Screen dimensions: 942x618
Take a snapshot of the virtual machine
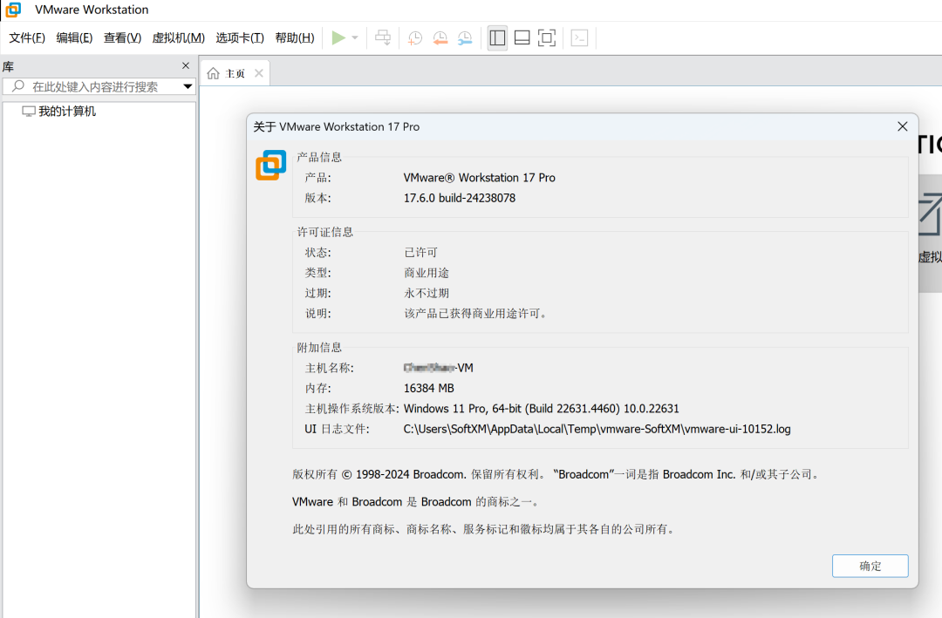(413, 37)
